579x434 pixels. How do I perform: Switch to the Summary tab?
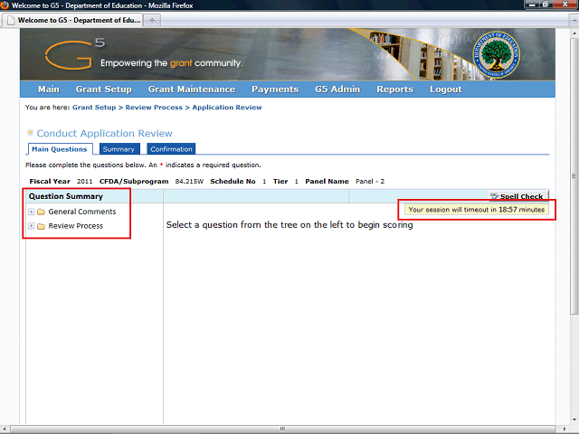point(119,149)
